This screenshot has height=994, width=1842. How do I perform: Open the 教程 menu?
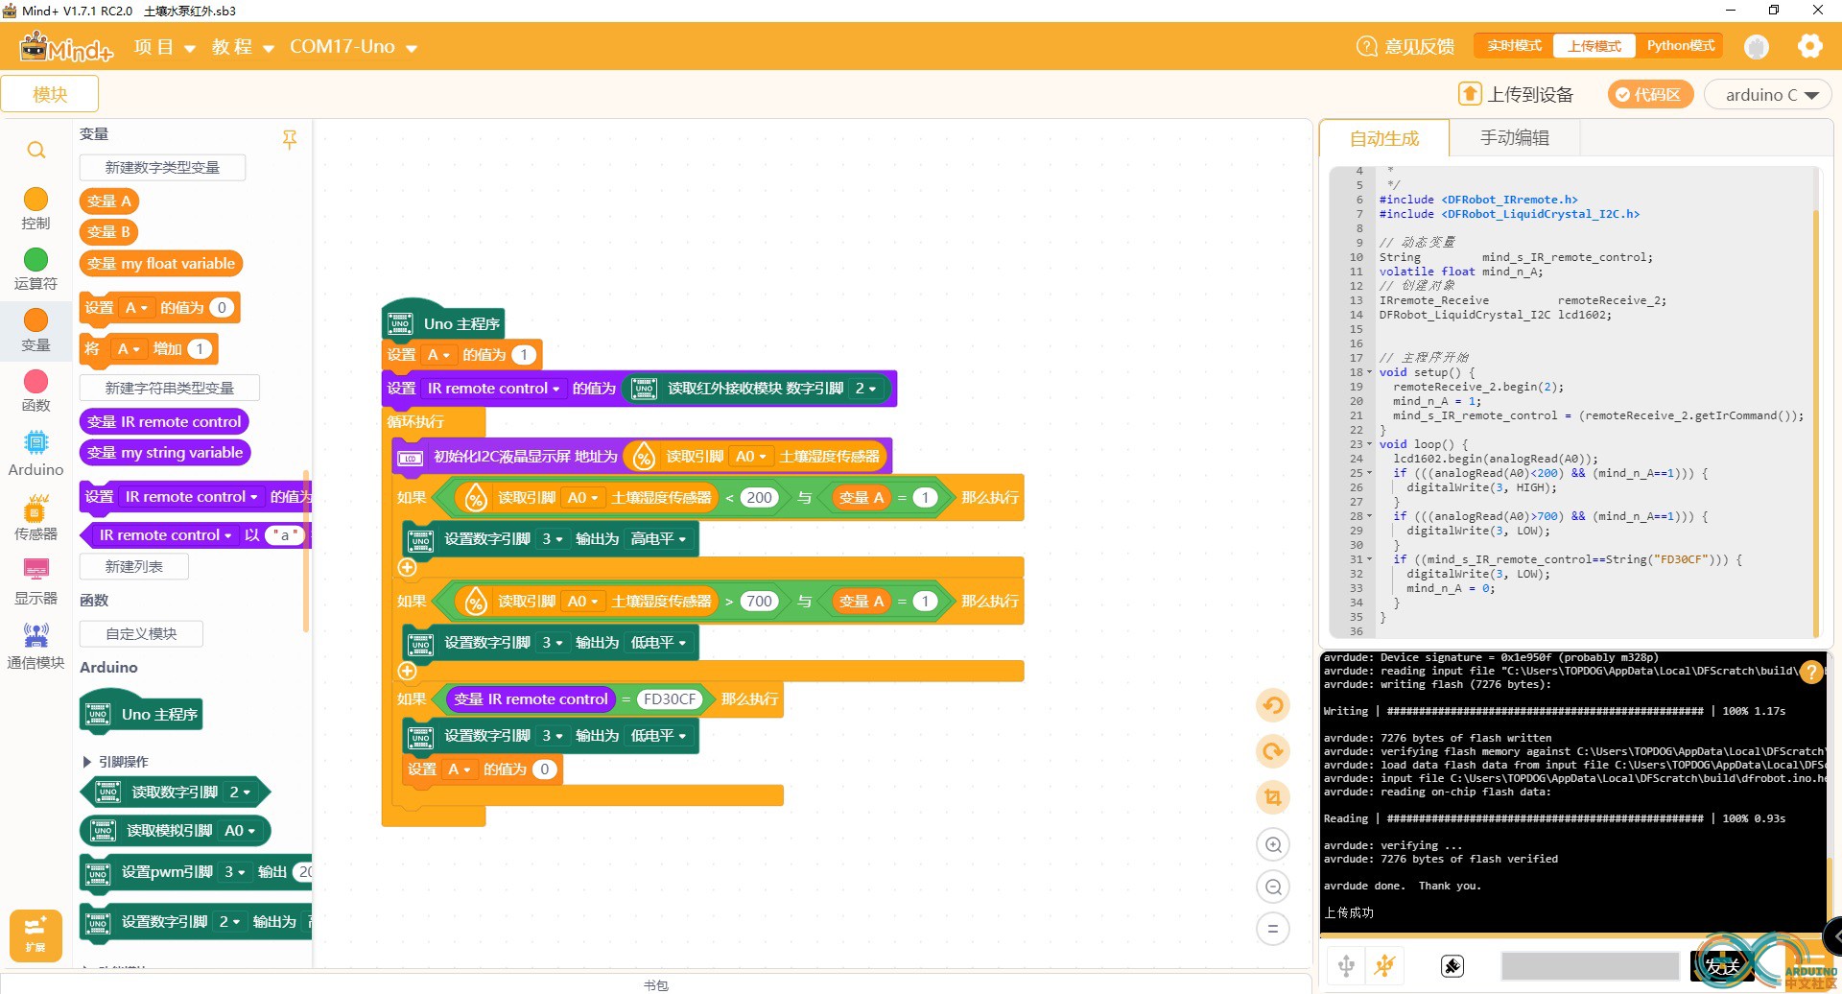click(x=243, y=47)
